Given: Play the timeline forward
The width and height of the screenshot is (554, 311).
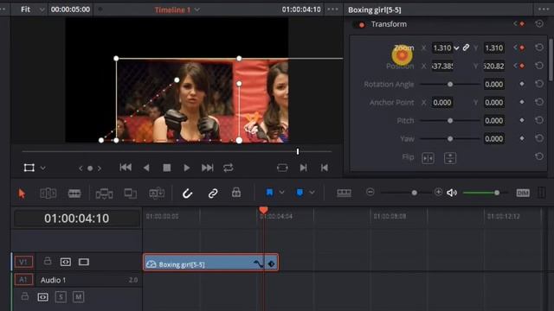Looking at the screenshot, I should coord(187,168).
